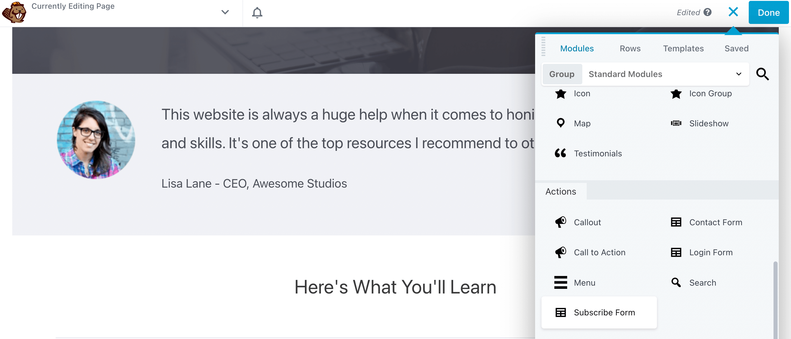
Task: Click the Done button
Action: tap(768, 13)
